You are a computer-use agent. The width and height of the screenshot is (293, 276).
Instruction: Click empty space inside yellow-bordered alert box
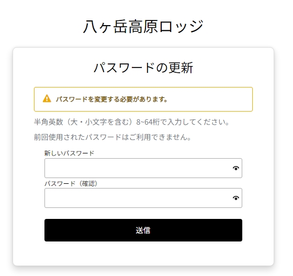209,99
